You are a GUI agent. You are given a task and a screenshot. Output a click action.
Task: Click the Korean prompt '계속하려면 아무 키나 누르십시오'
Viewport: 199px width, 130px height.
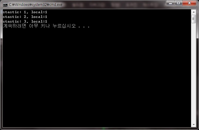[x=39, y=26]
